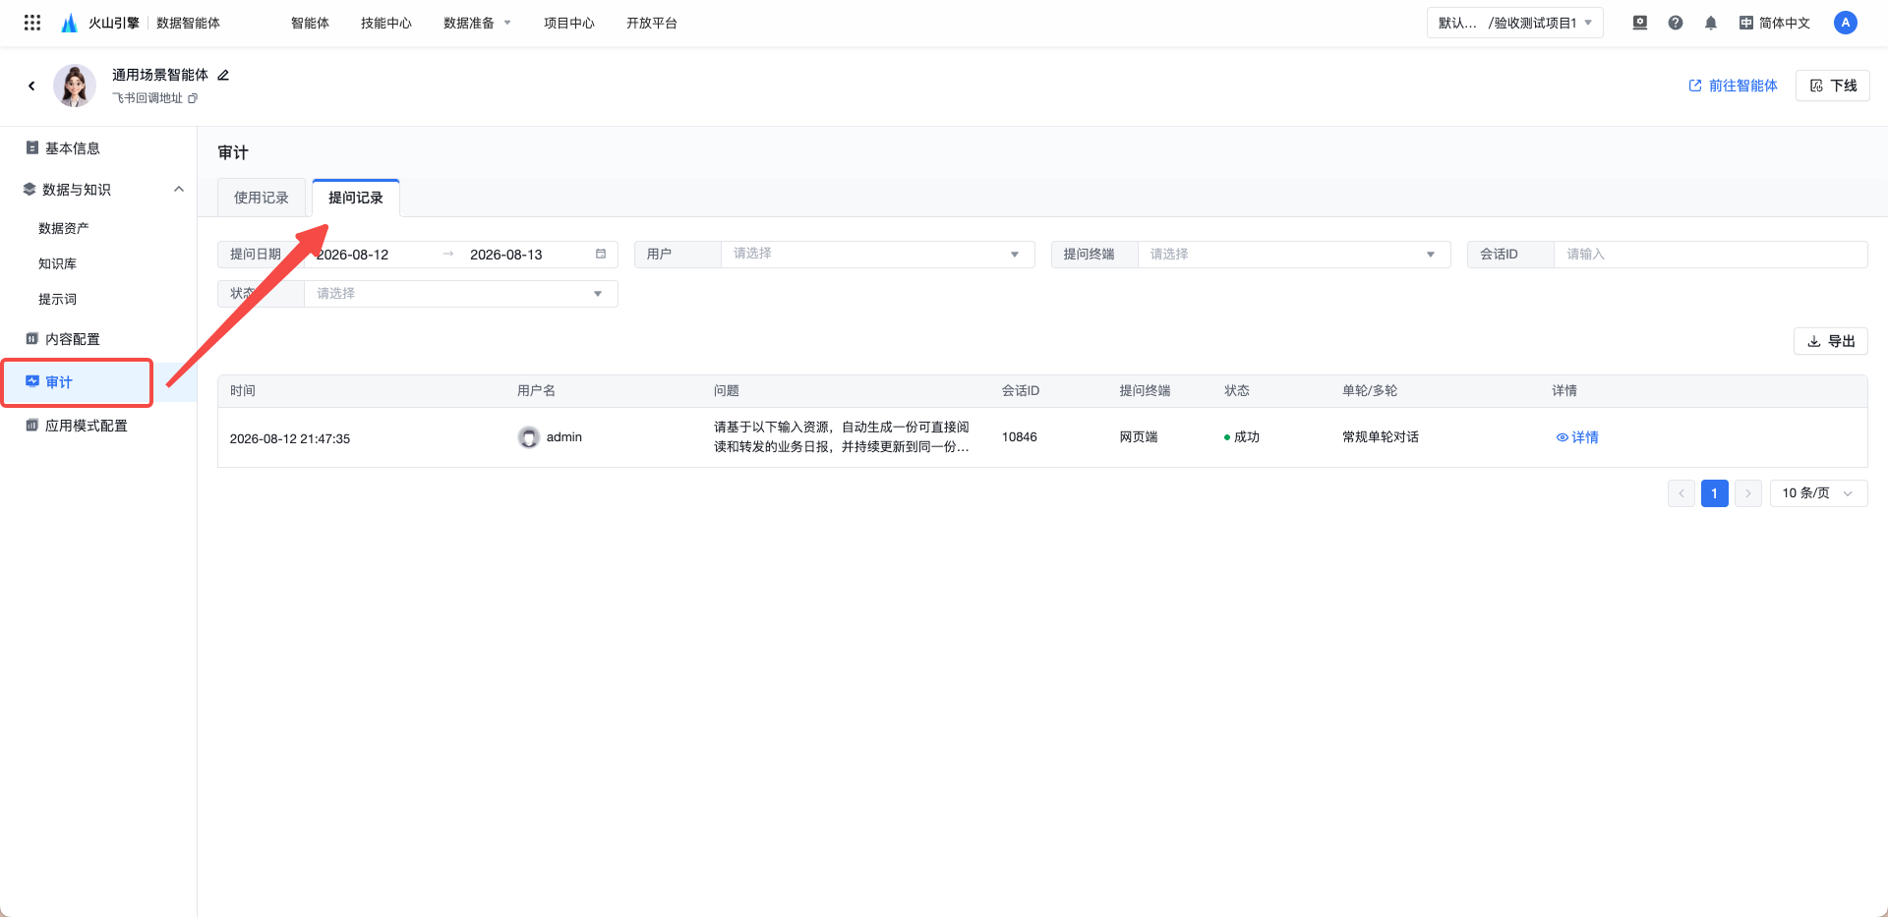This screenshot has height=917, width=1888.
Task: Click the Volcano Engine logo
Action: [x=69, y=23]
